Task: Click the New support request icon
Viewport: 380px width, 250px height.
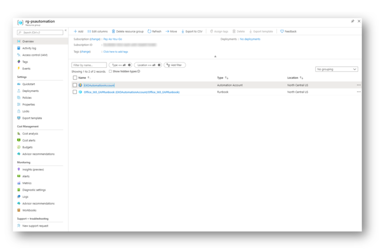Action: pyautogui.click(x=19, y=226)
